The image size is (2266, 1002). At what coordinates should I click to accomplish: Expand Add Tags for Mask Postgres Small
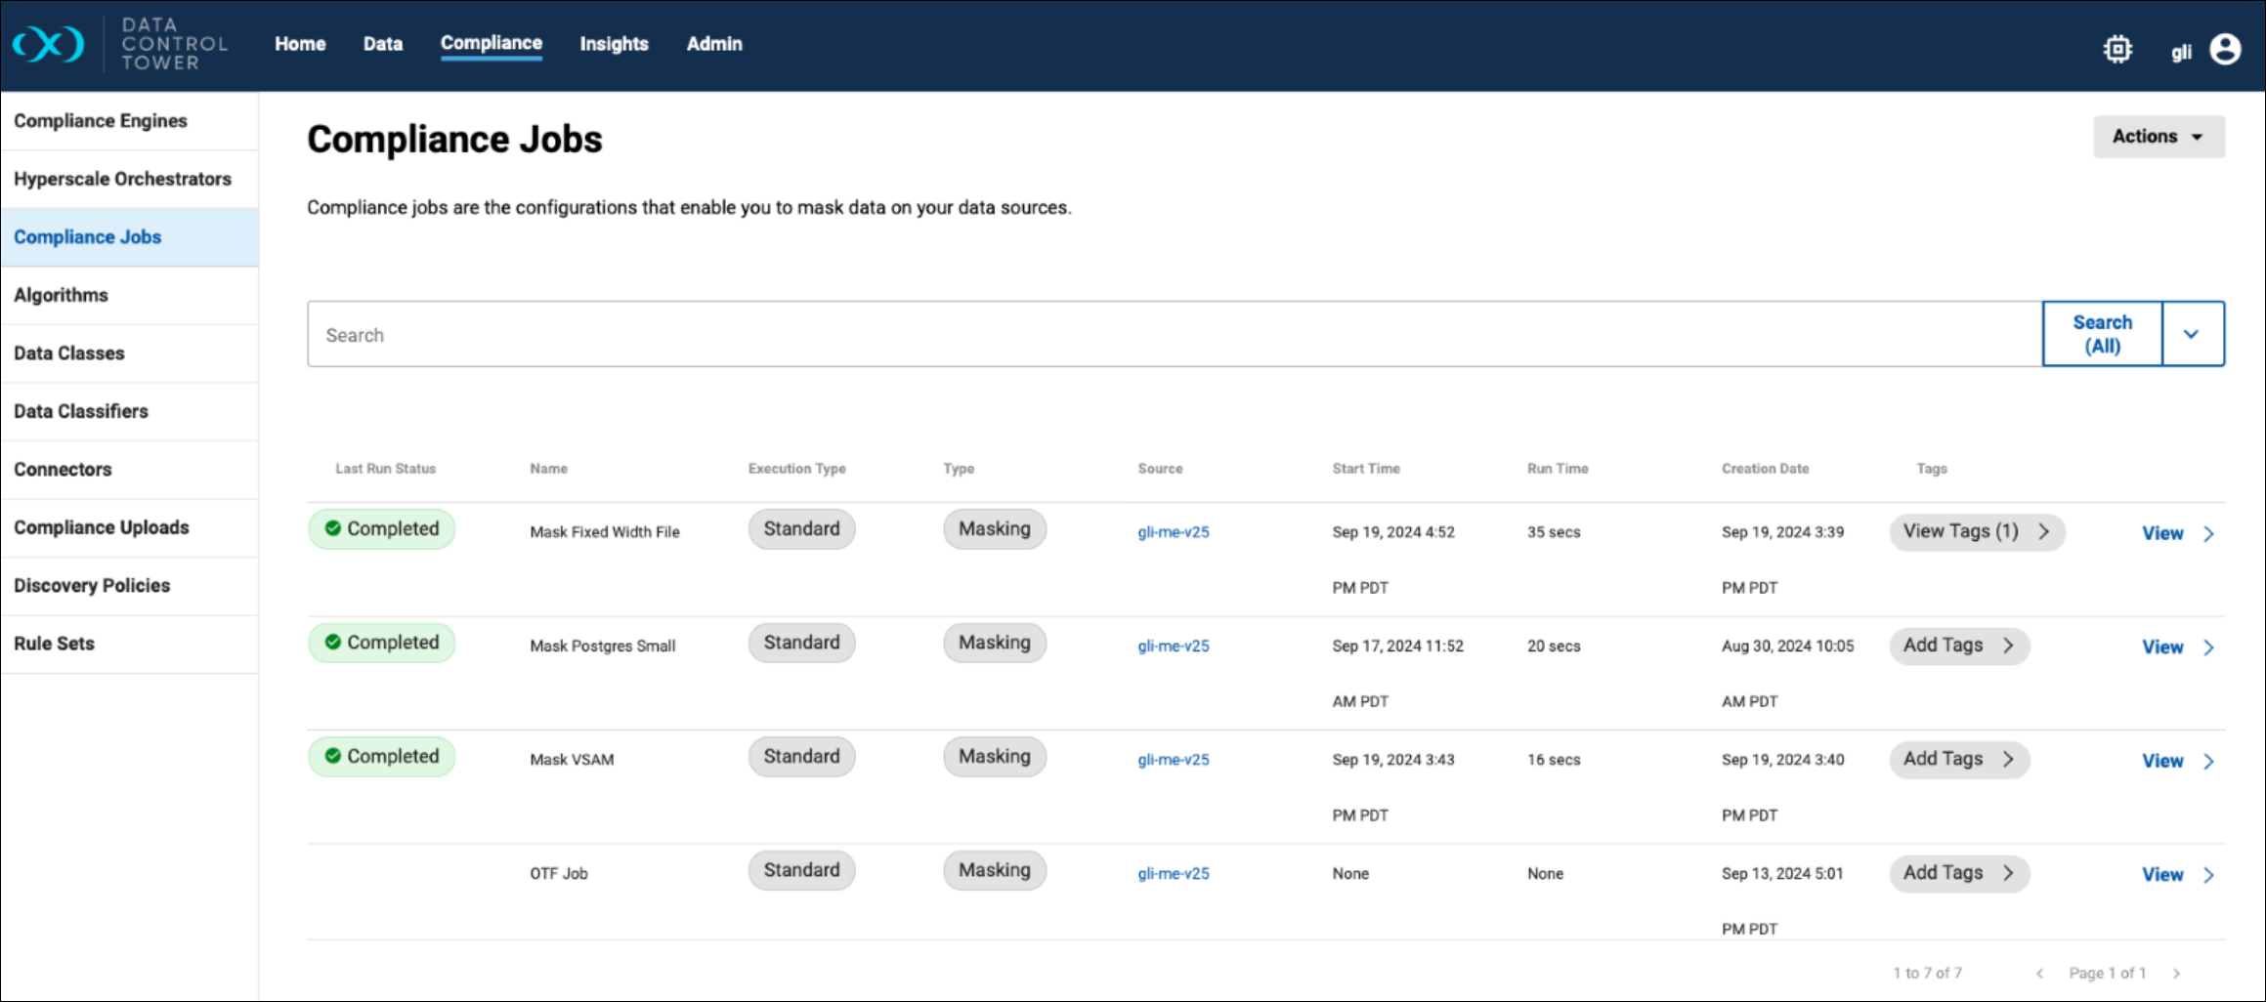(x=1958, y=646)
